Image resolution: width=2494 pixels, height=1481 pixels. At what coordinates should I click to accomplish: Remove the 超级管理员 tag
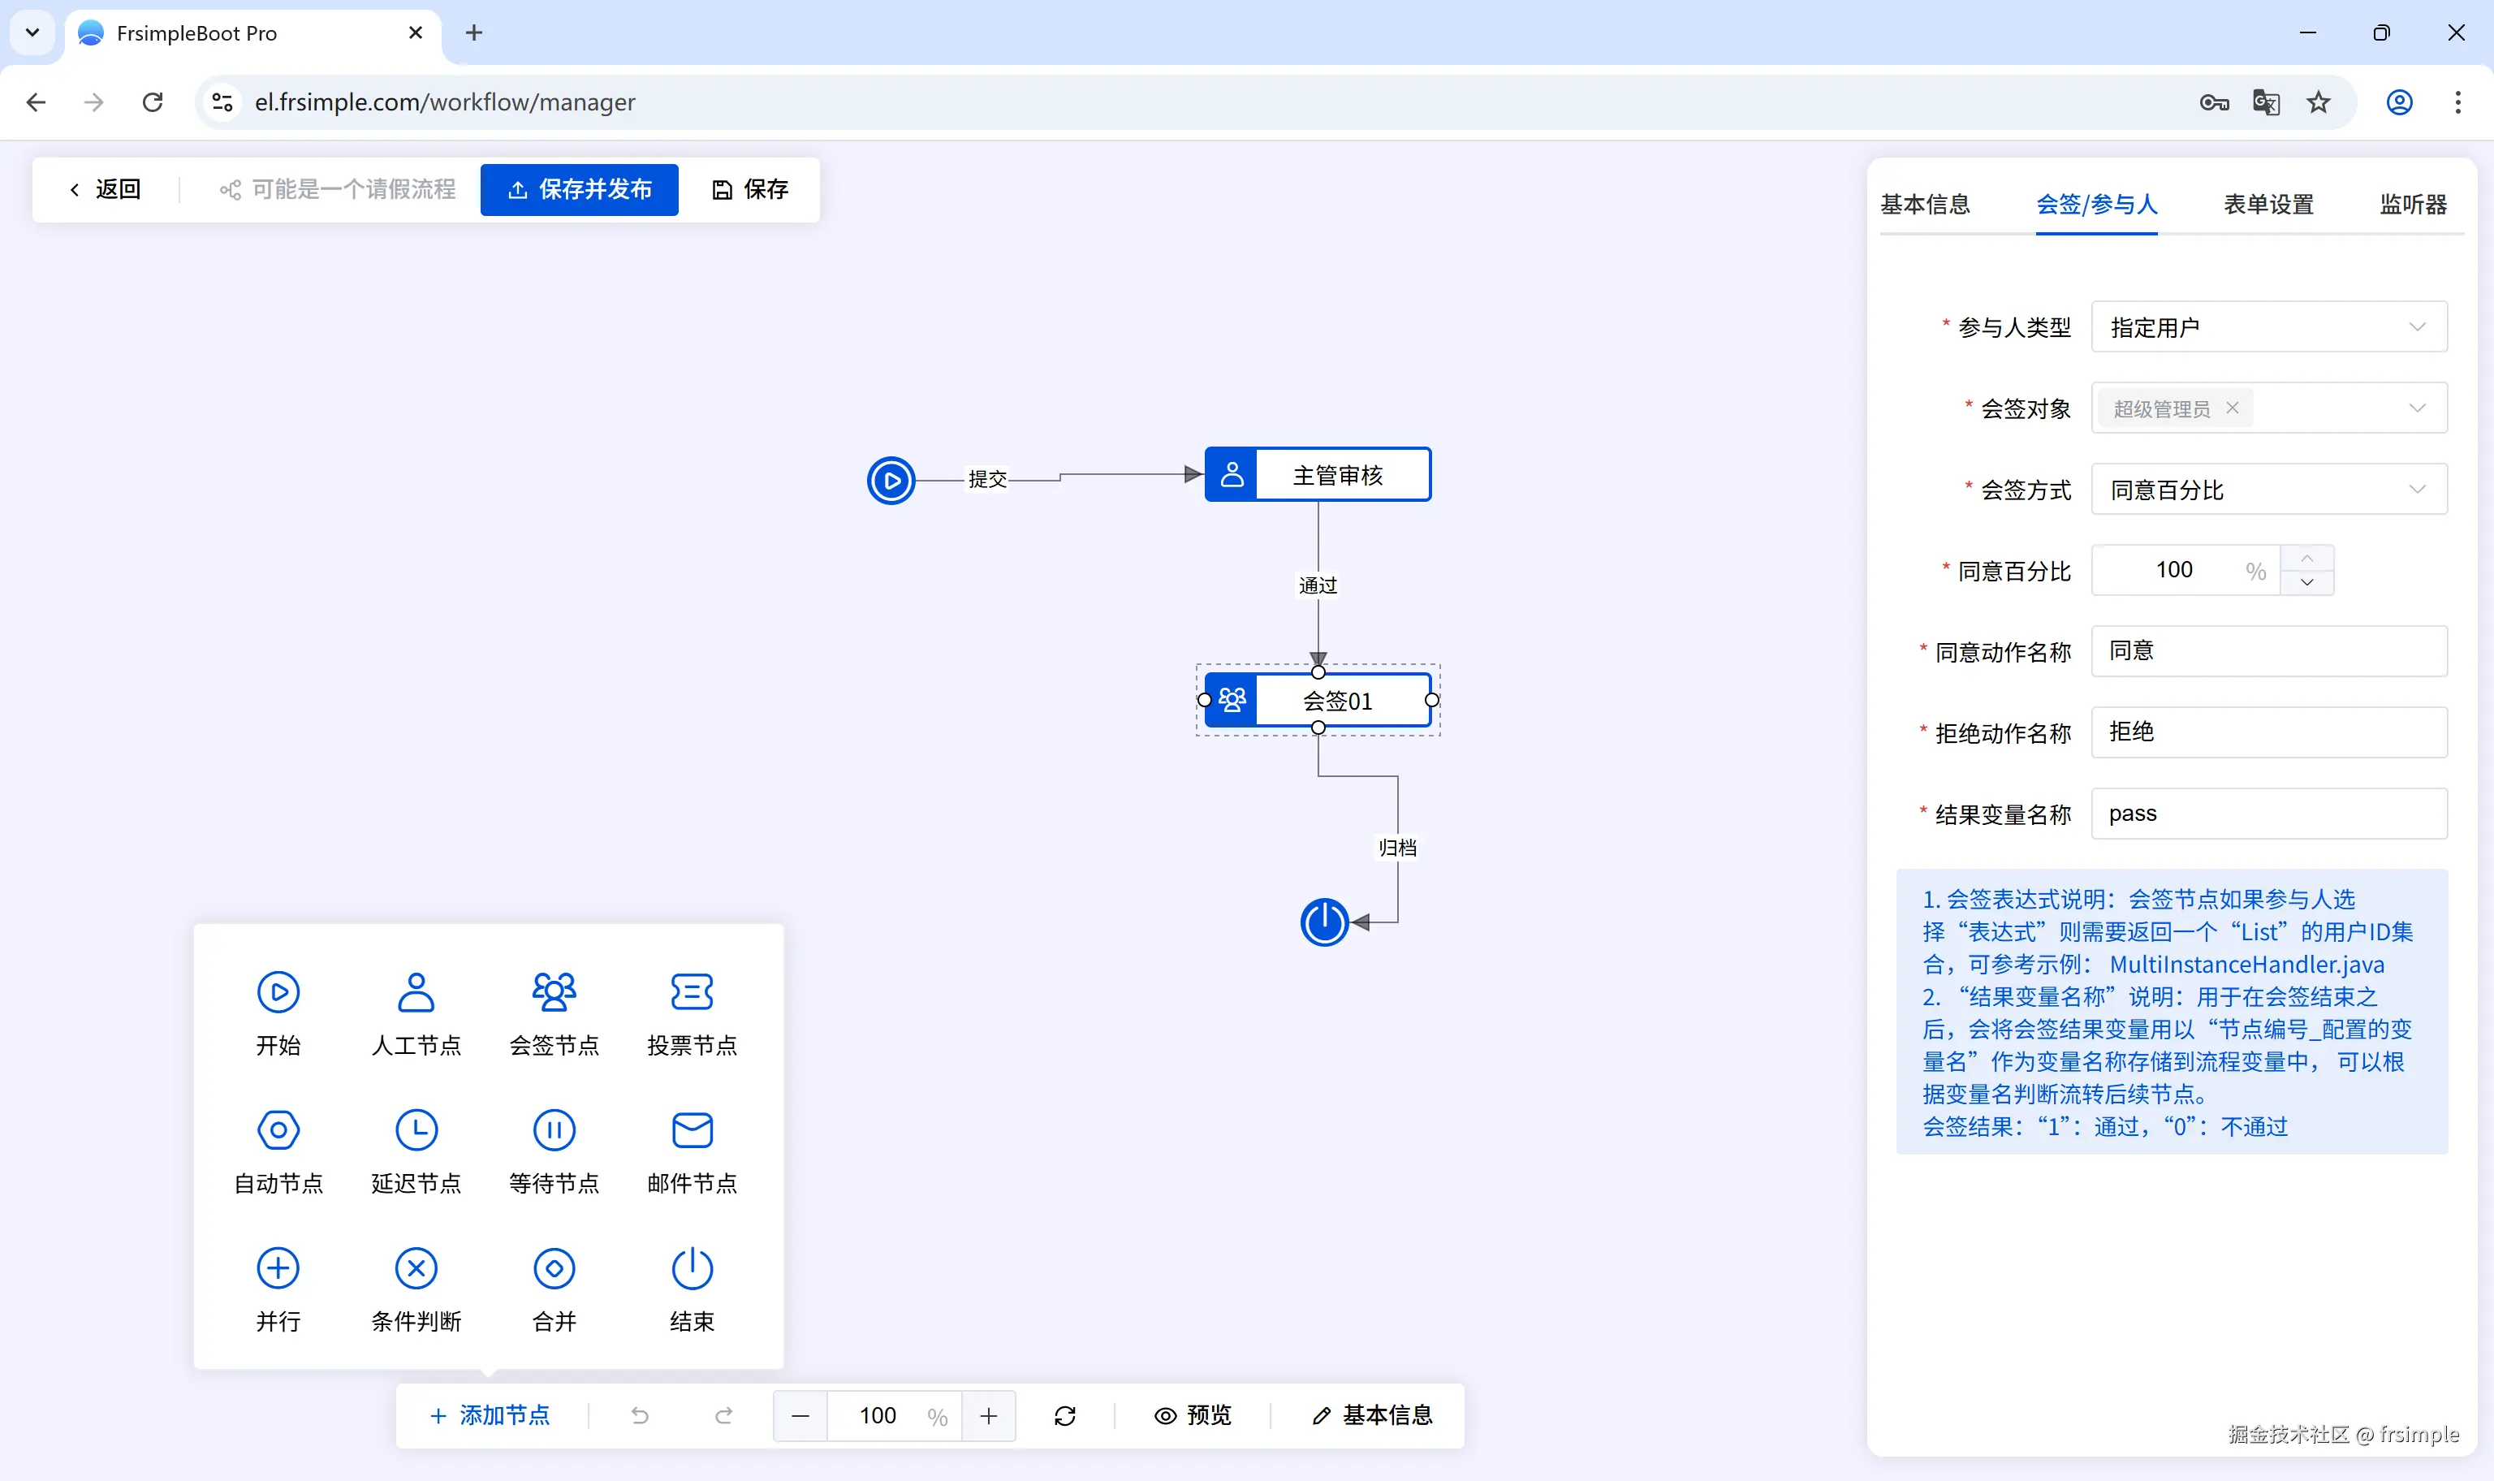tap(2233, 408)
